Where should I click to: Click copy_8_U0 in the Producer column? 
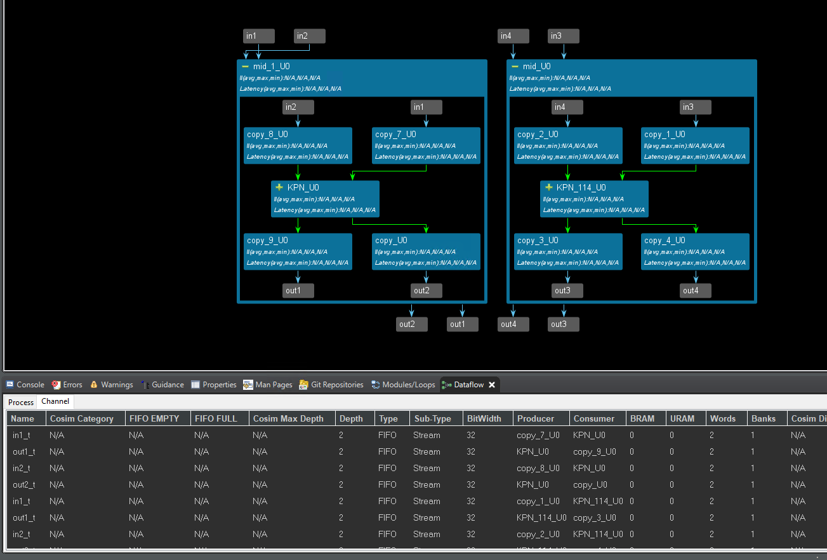[x=538, y=468]
